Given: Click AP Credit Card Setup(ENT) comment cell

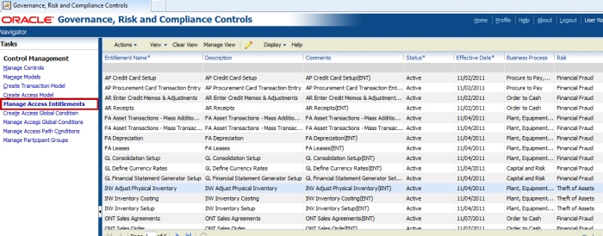Looking at the screenshot, I should 338,78.
